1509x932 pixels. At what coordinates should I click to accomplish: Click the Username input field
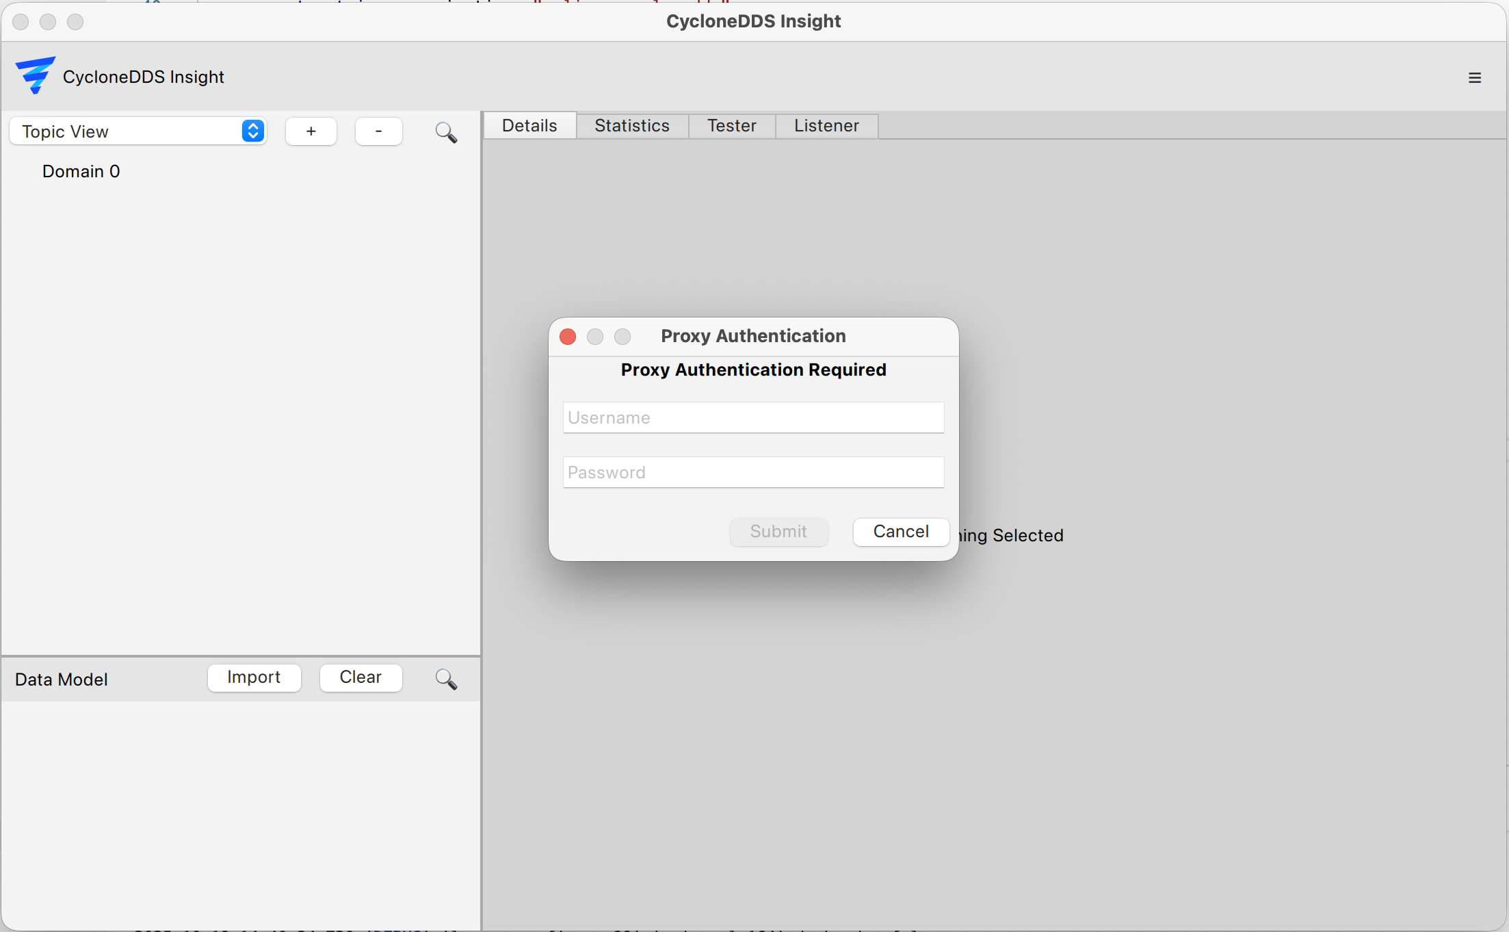pos(752,417)
